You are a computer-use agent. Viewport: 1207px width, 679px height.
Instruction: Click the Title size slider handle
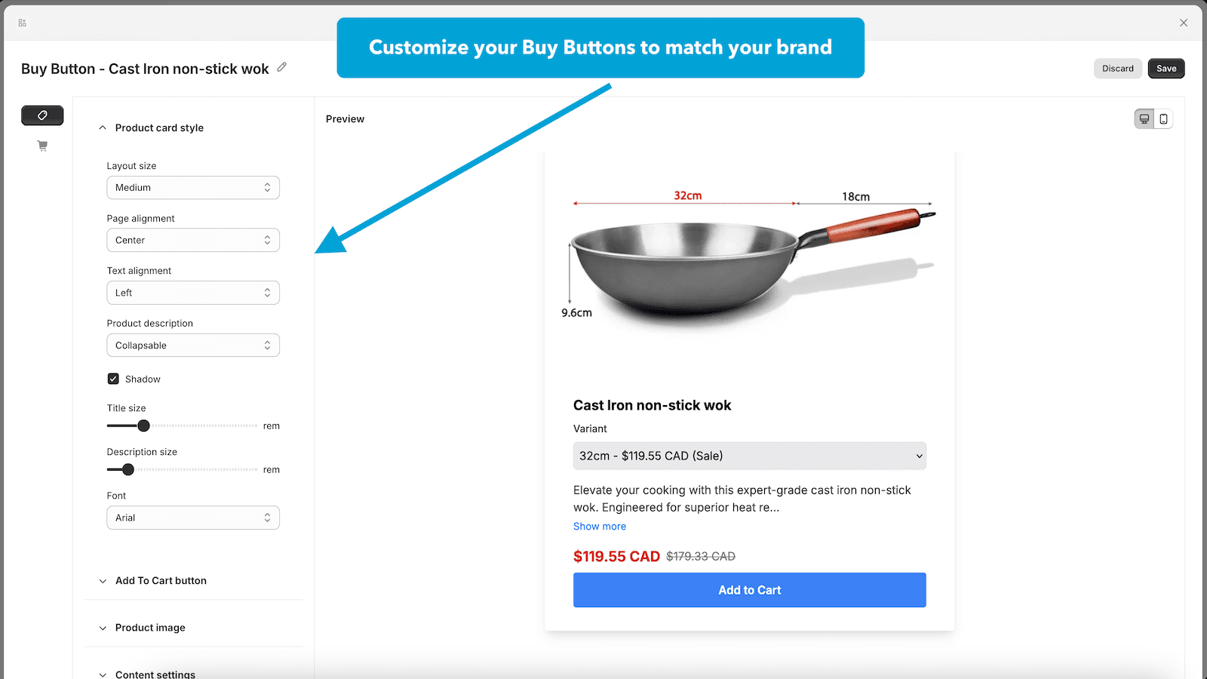click(x=143, y=426)
